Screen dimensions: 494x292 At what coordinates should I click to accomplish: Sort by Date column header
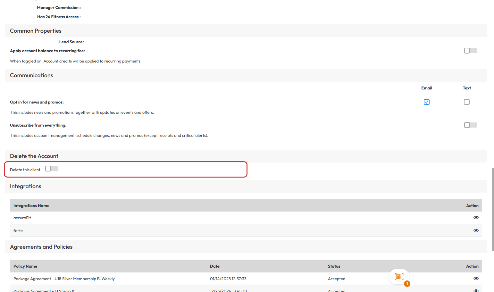[214, 266]
